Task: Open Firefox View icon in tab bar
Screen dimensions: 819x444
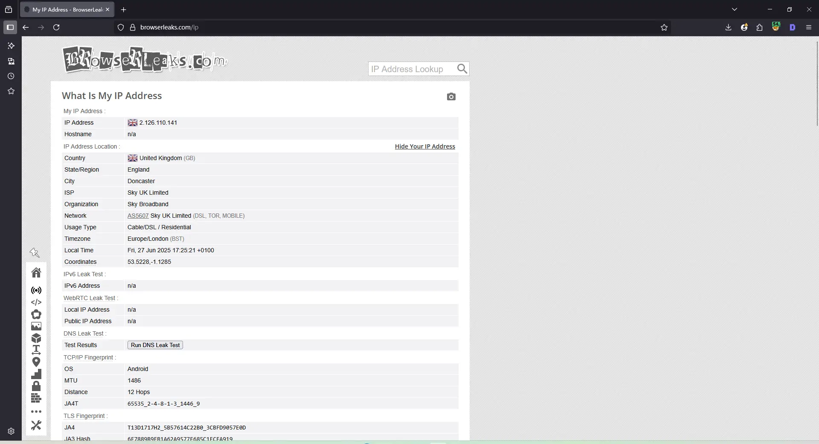Action: pyautogui.click(x=9, y=9)
